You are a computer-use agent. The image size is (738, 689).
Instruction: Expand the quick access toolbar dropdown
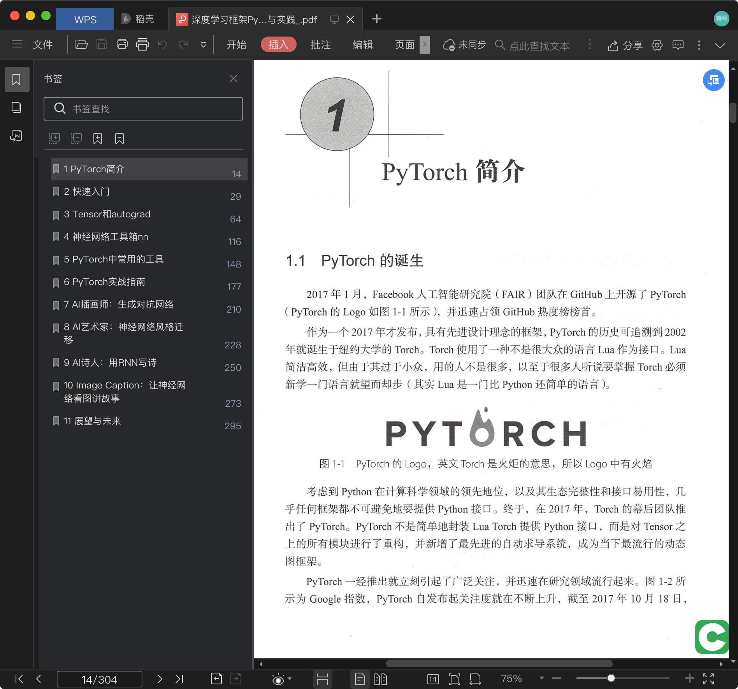click(x=204, y=45)
